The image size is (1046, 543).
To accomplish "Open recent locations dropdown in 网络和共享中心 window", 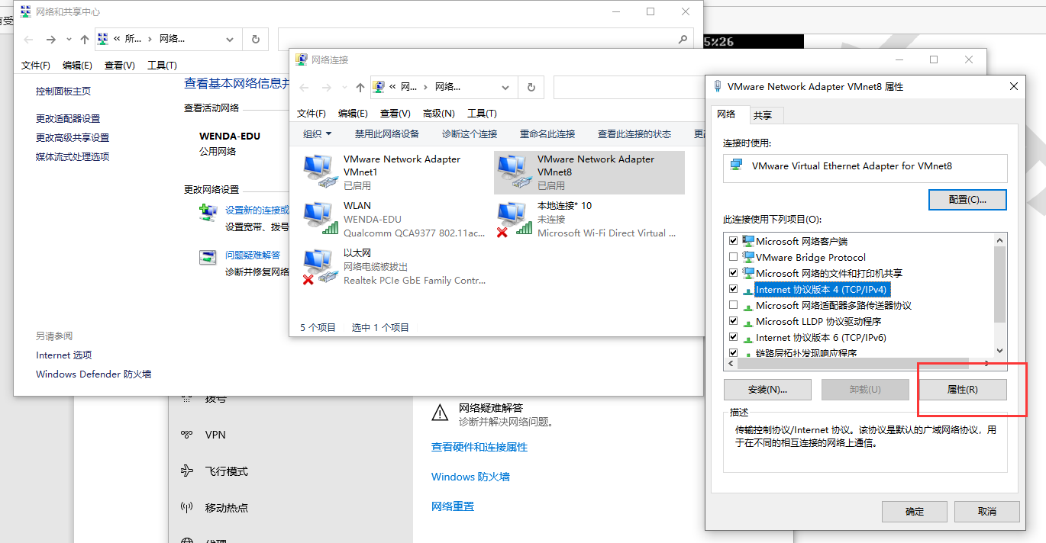I will coord(69,40).
